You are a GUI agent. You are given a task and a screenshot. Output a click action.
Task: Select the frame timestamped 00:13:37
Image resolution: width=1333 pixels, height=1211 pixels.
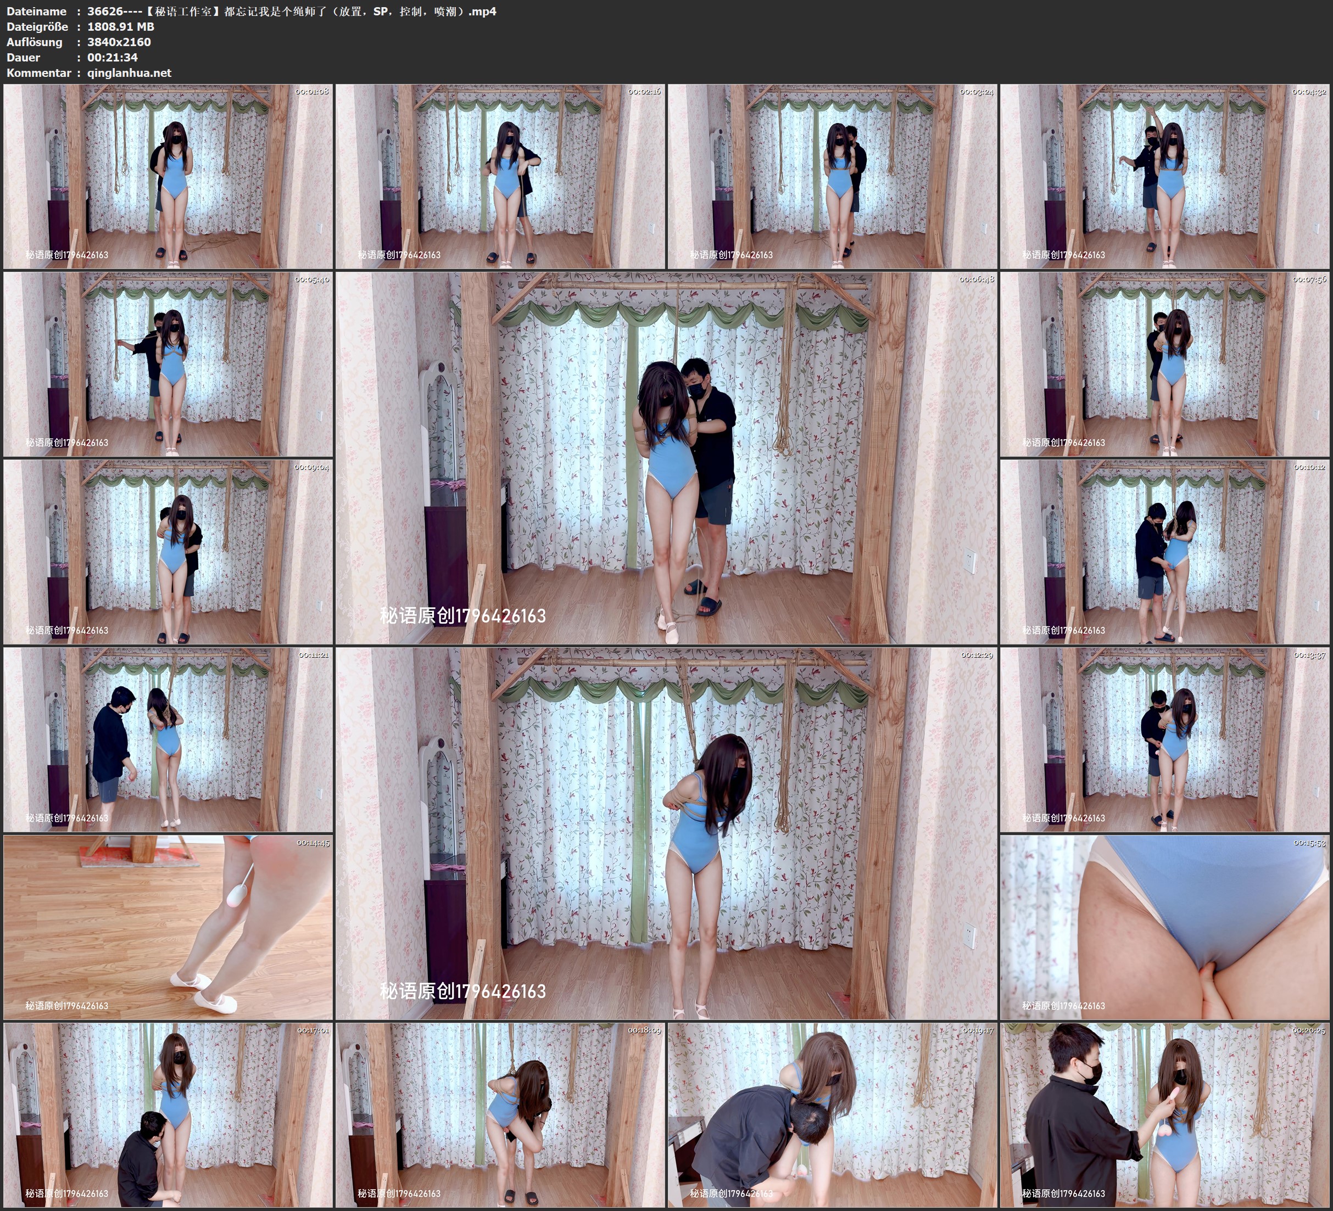tap(1164, 739)
